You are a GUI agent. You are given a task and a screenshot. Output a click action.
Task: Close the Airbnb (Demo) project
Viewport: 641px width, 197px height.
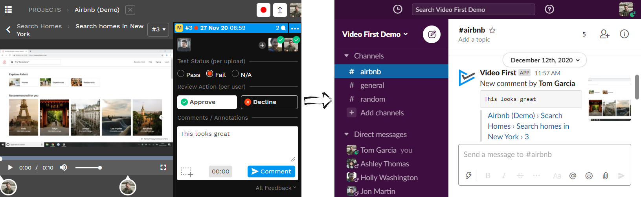(x=130, y=10)
